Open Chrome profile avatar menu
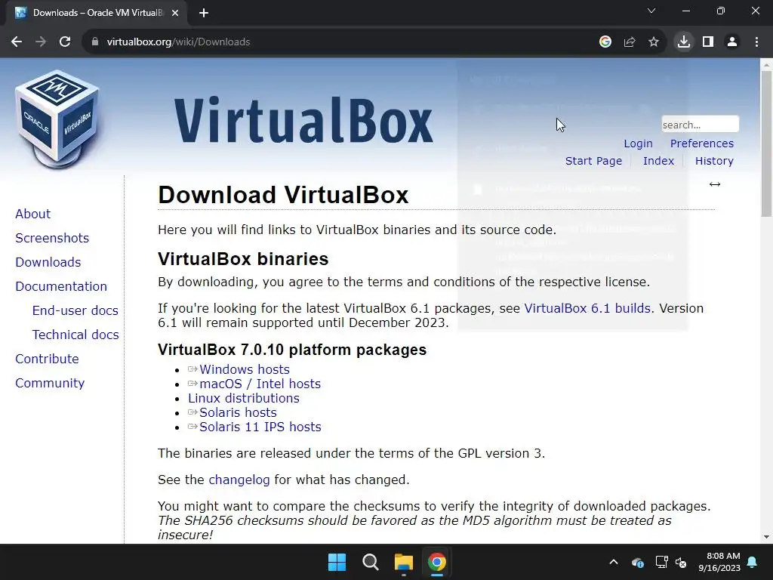Image resolution: width=773 pixels, height=580 pixels. [732, 42]
